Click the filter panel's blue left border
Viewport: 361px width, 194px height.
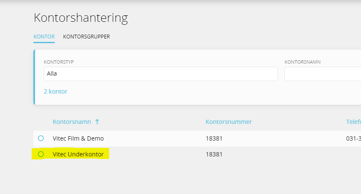[x=34, y=77]
